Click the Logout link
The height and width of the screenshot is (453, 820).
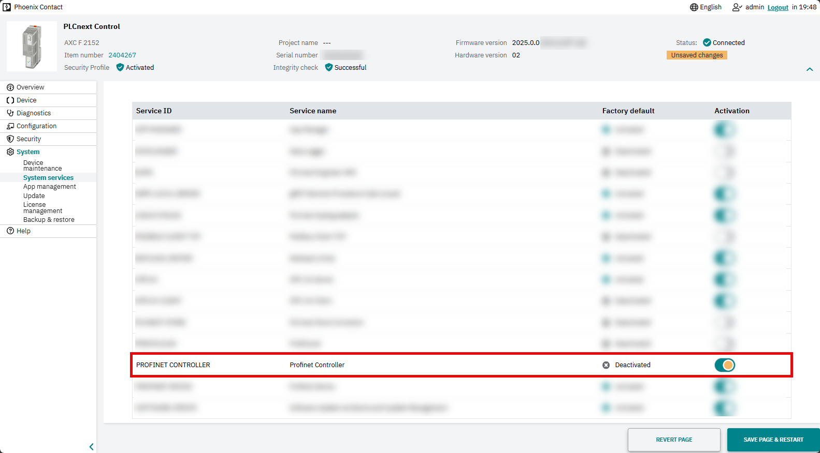[778, 7]
